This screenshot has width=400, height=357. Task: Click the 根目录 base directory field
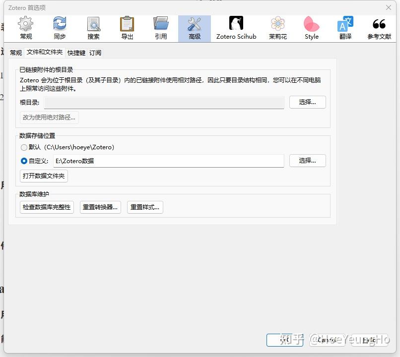coord(164,103)
